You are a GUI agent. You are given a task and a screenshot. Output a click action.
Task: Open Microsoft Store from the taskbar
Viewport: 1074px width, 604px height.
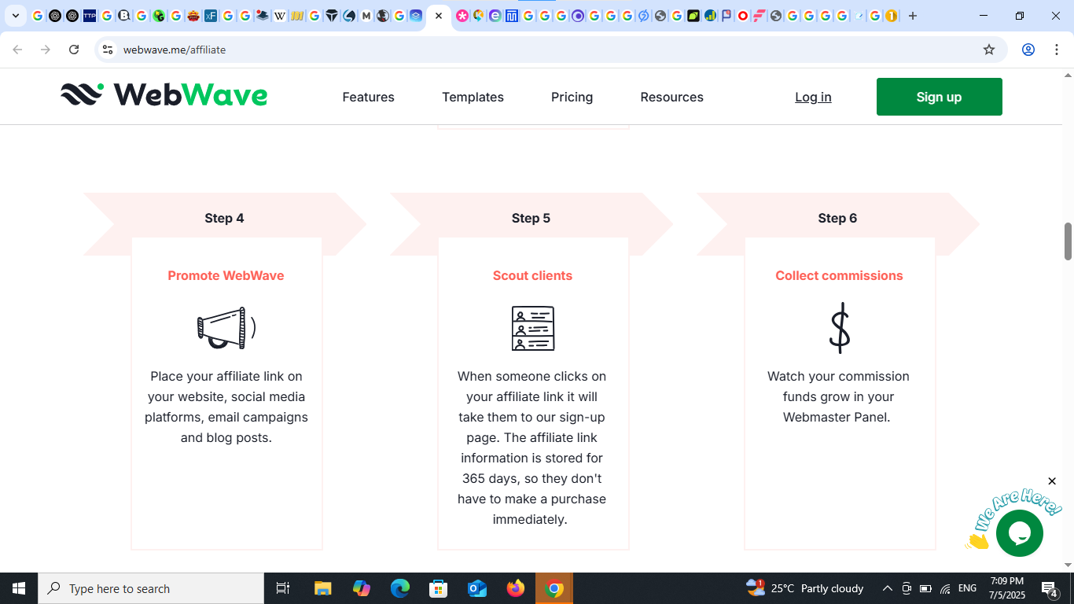tap(439, 588)
